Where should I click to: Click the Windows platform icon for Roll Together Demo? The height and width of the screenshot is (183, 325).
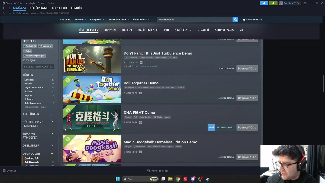140,93
